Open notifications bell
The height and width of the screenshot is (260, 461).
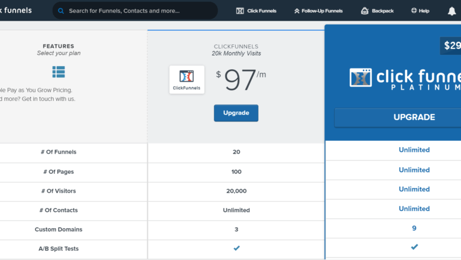(x=452, y=11)
